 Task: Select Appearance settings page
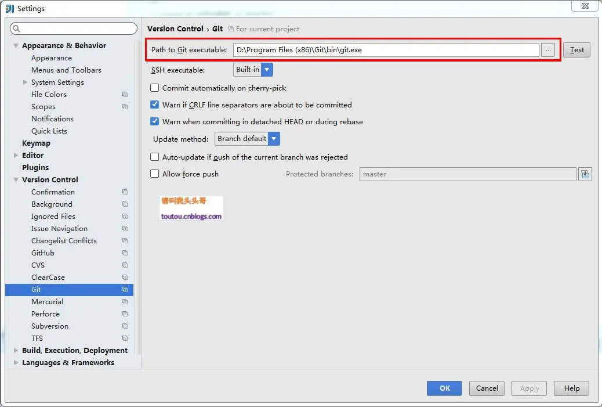(52, 58)
